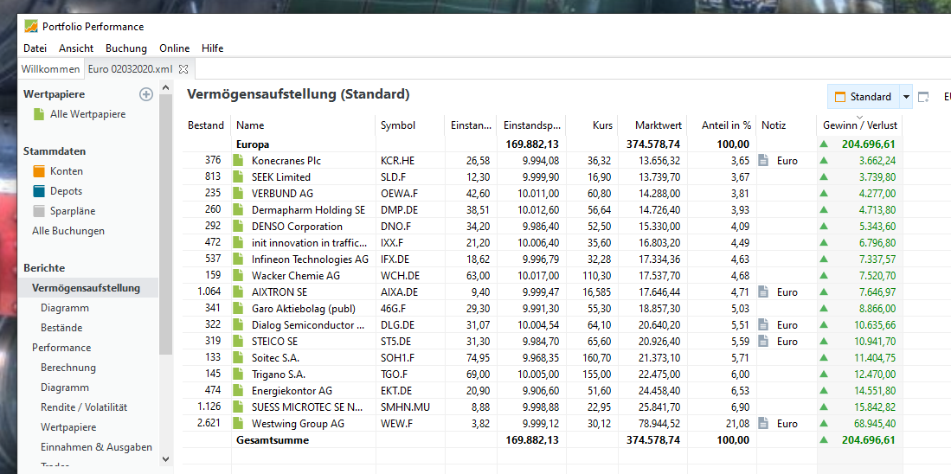
Task: Click the DENSO Corporation name
Action: point(297,227)
